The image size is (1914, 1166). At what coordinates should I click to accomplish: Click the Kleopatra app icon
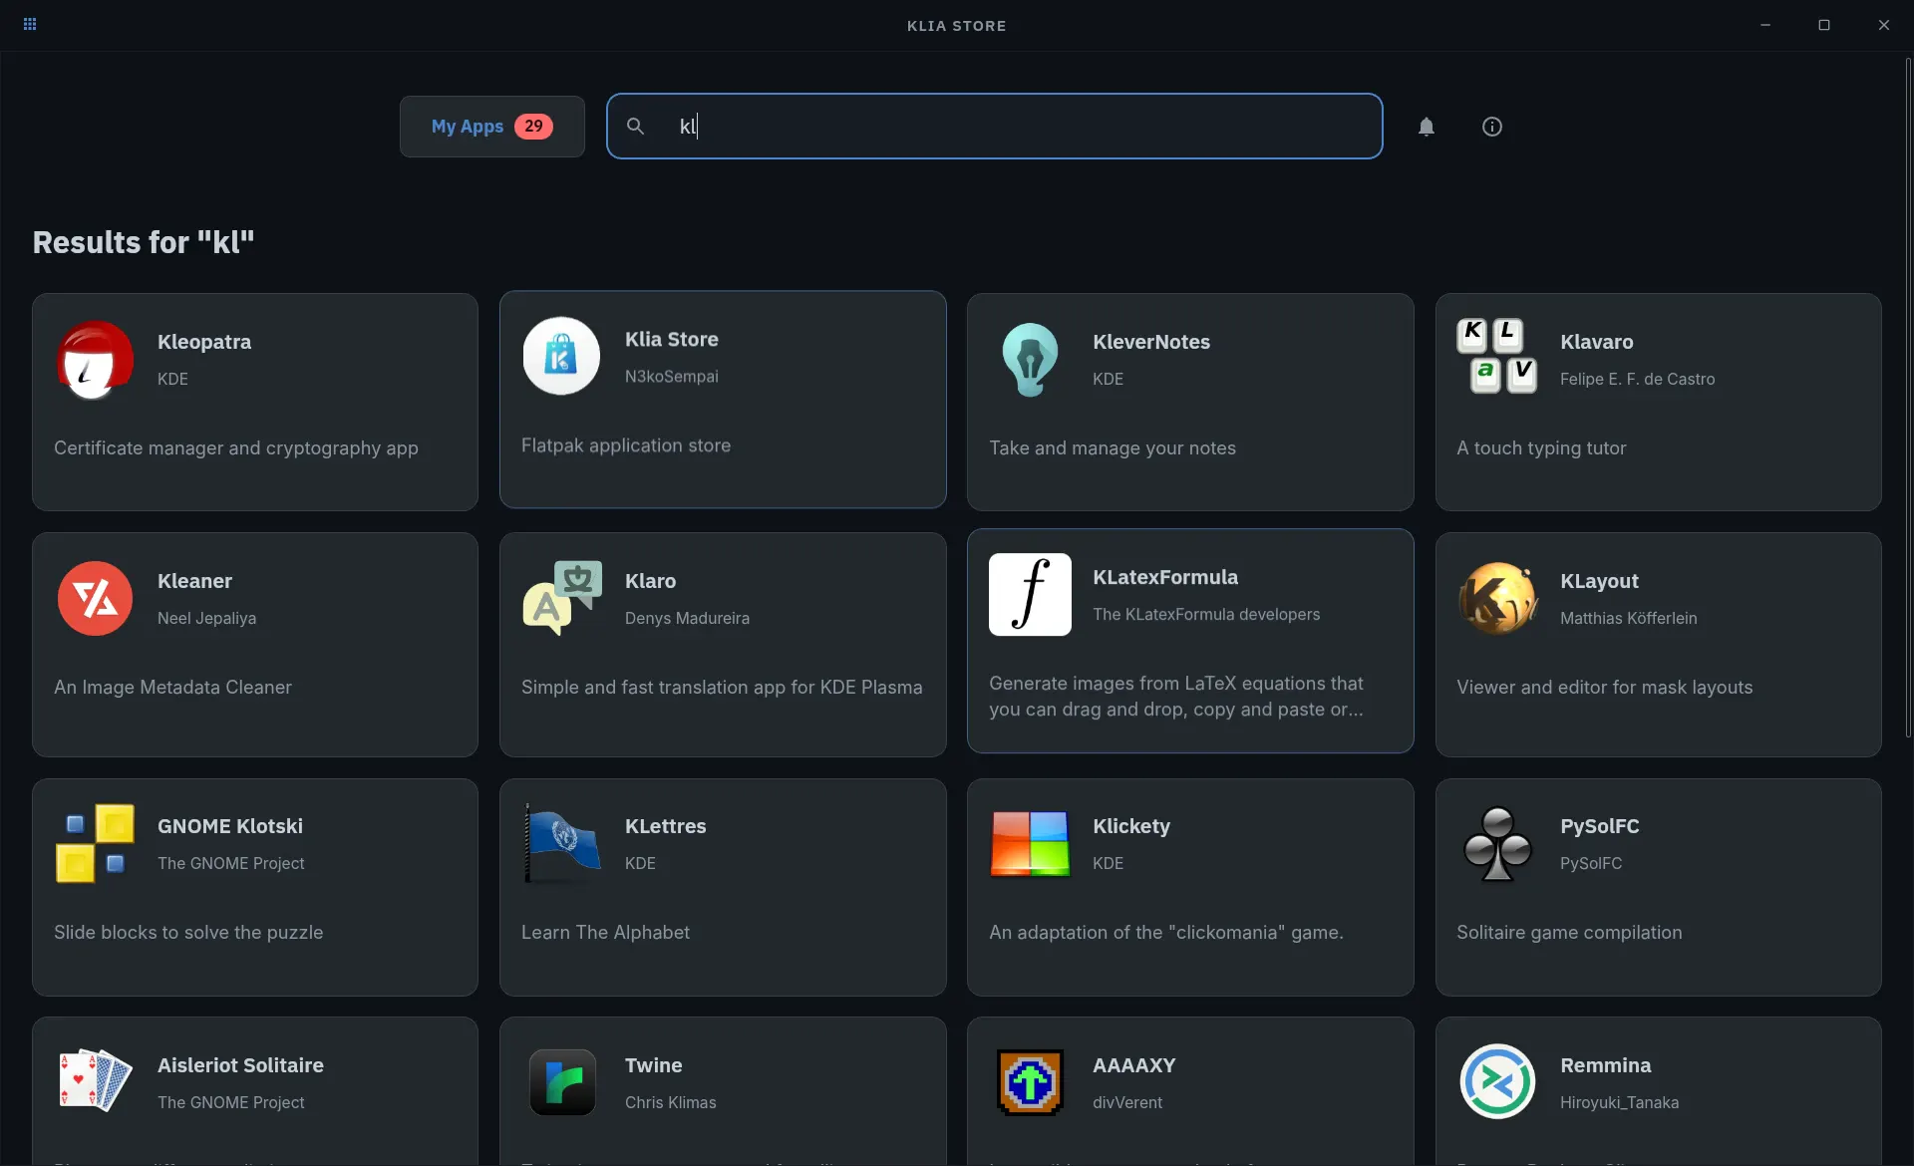pos(95,359)
